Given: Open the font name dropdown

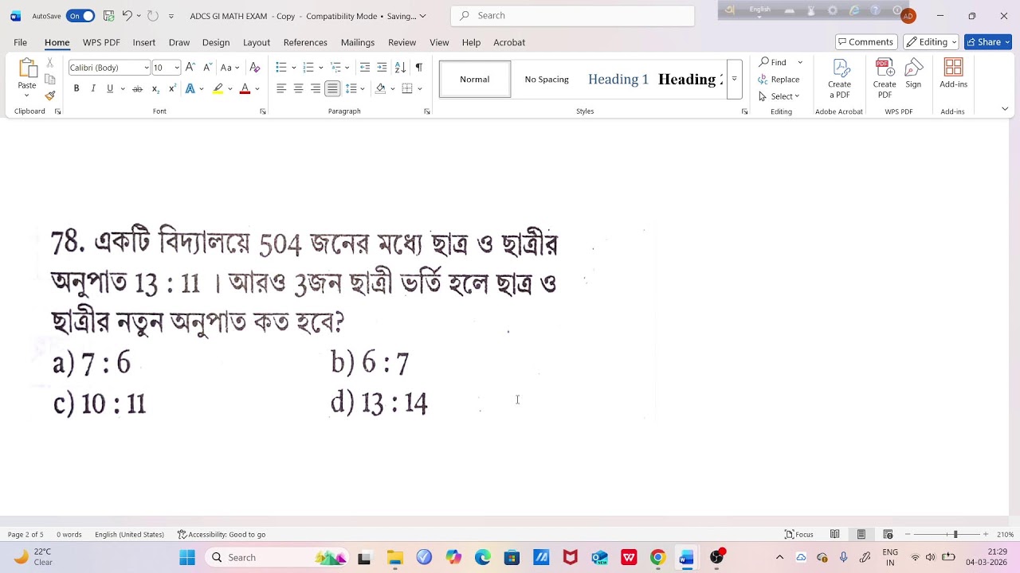Looking at the screenshot, I should [147, 68].
